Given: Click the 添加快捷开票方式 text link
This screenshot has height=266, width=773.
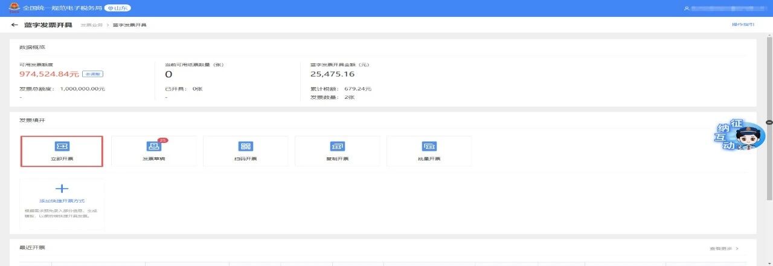Looking at the screenshot, I should pos(62,200).
